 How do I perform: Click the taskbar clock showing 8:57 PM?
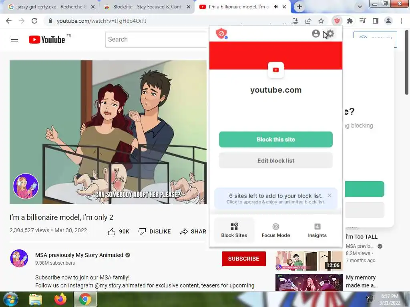[389, 299]
